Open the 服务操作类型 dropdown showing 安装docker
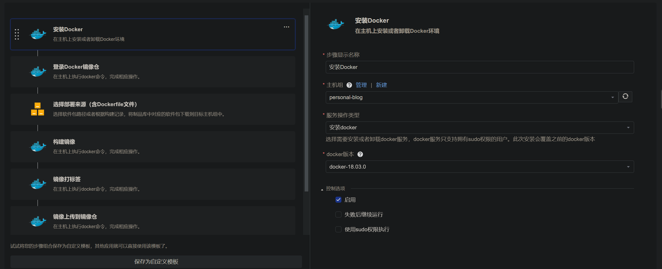The image size is (662, 269). click(x=480, y=127)
